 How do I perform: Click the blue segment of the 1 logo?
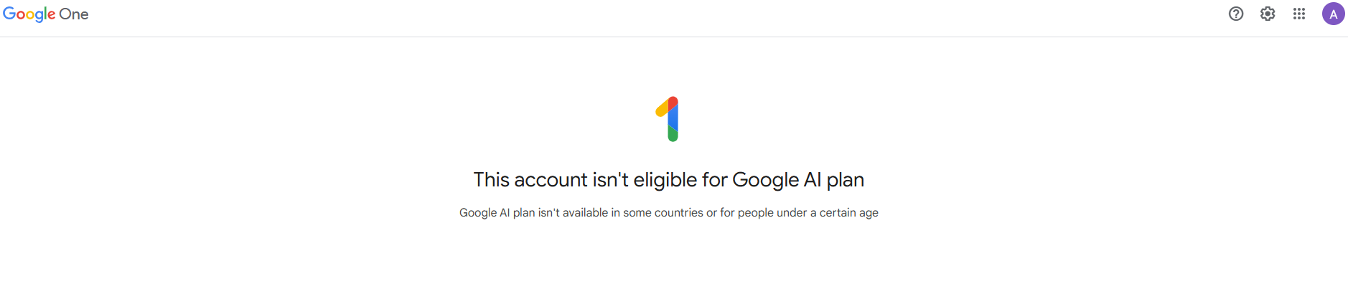(x=673, y=118)
